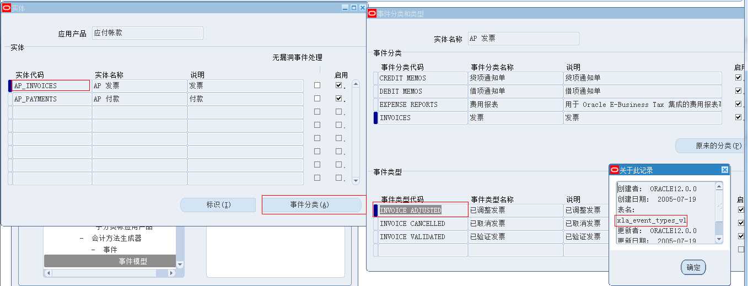
Task: Collapse the 会计方法生成器 tree node
Action: point(82,239)
